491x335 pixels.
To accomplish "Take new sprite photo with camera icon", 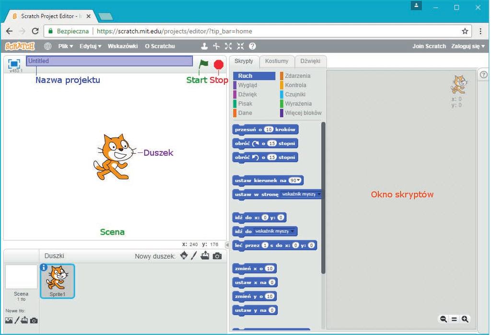I will tap(217, 256).
